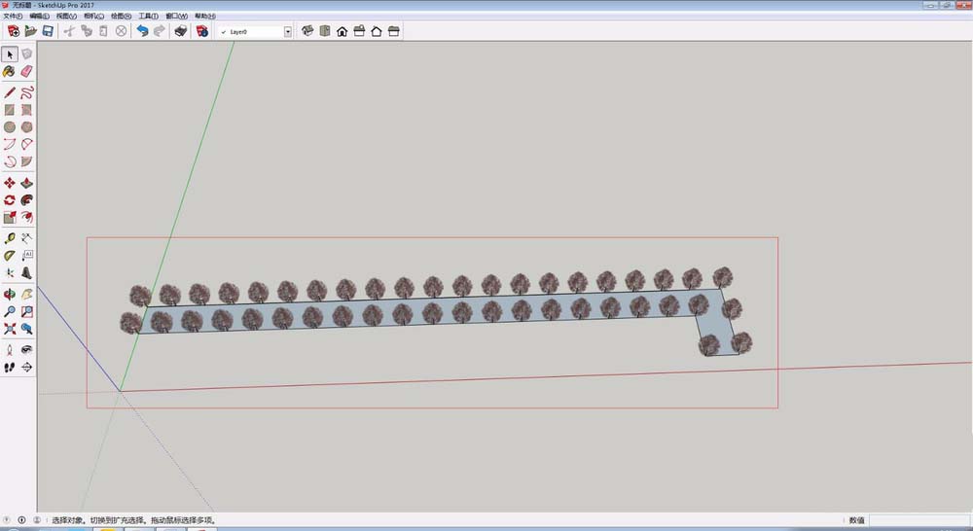Select the Rotated Rectangle tool
This screenshot has height=531, width=973.
(x=26, y=110)
